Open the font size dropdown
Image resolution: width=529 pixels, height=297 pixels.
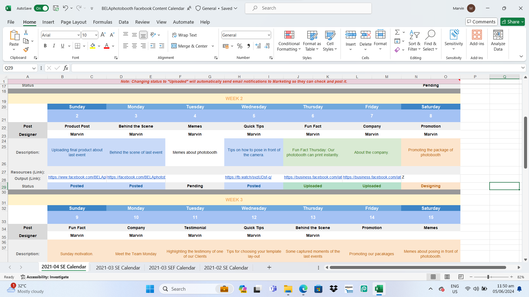96,35
